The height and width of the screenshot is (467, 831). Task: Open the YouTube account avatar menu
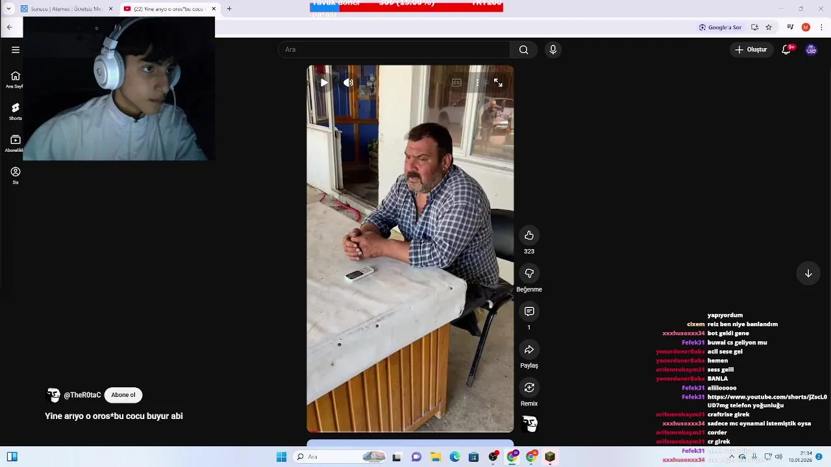pos(811,50)
